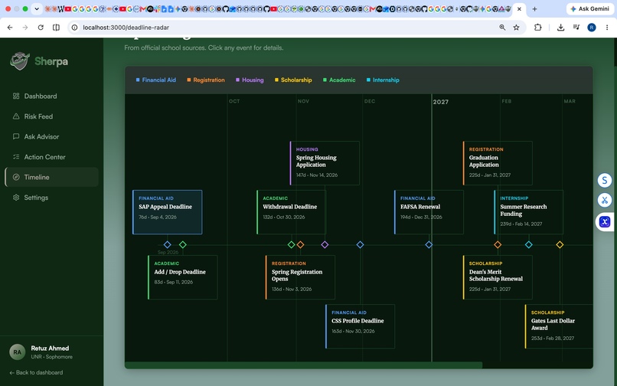617x386 pixels.
Task: Open a new browser tab with plus
Action: tap(534, 8)
